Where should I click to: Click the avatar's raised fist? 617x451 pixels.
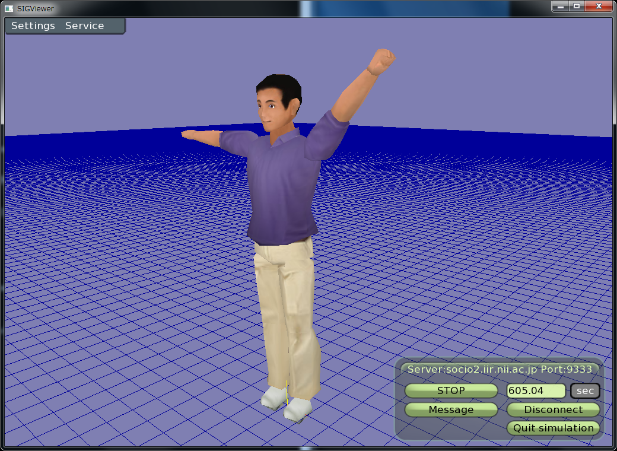pyautogui.click(x=381, y=61)
